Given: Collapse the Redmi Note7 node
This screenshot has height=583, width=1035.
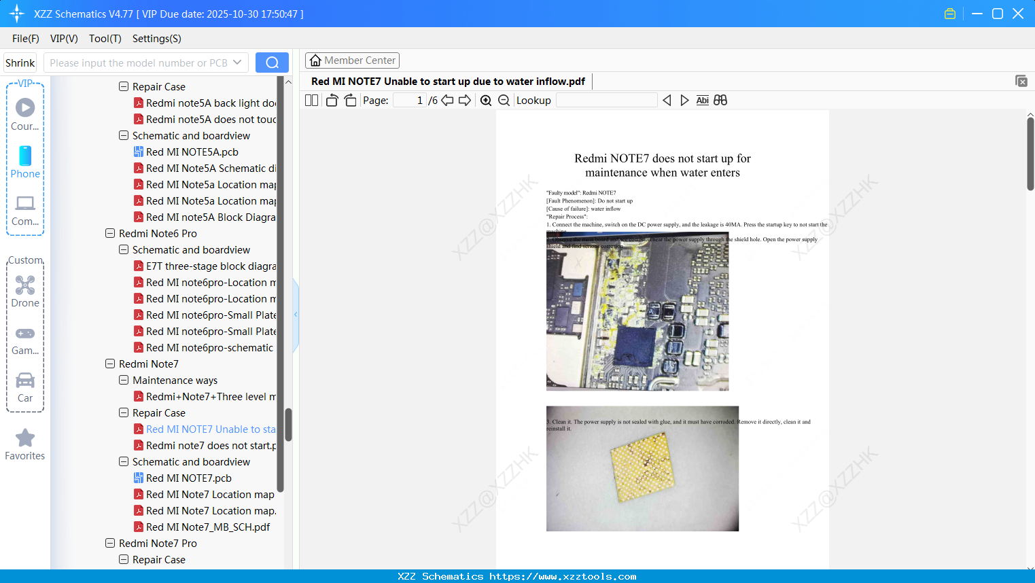Looking at the screenshot, I should (110, 364).
